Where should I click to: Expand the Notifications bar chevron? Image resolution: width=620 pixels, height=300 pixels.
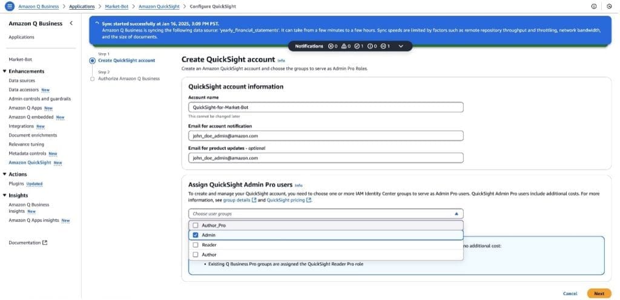tap(400, 46)
